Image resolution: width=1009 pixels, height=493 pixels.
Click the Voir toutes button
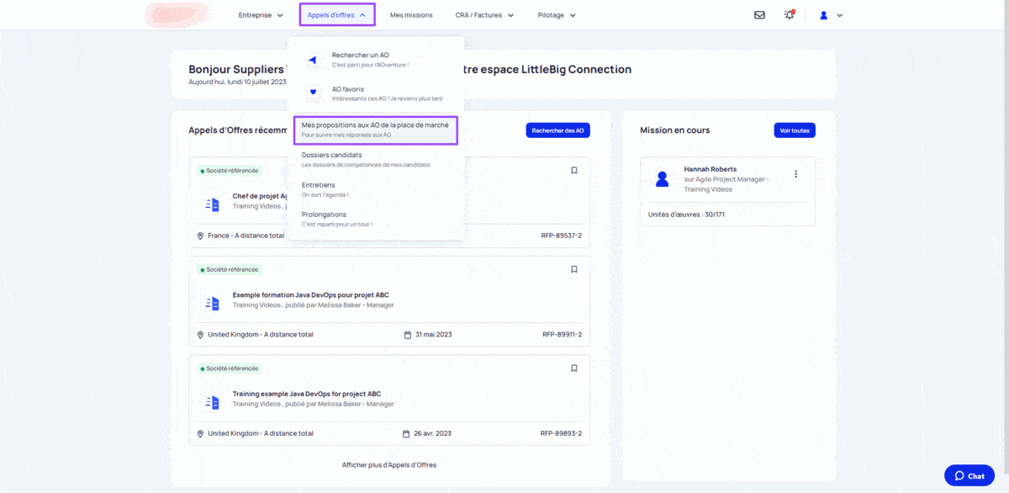pos(795,130)
